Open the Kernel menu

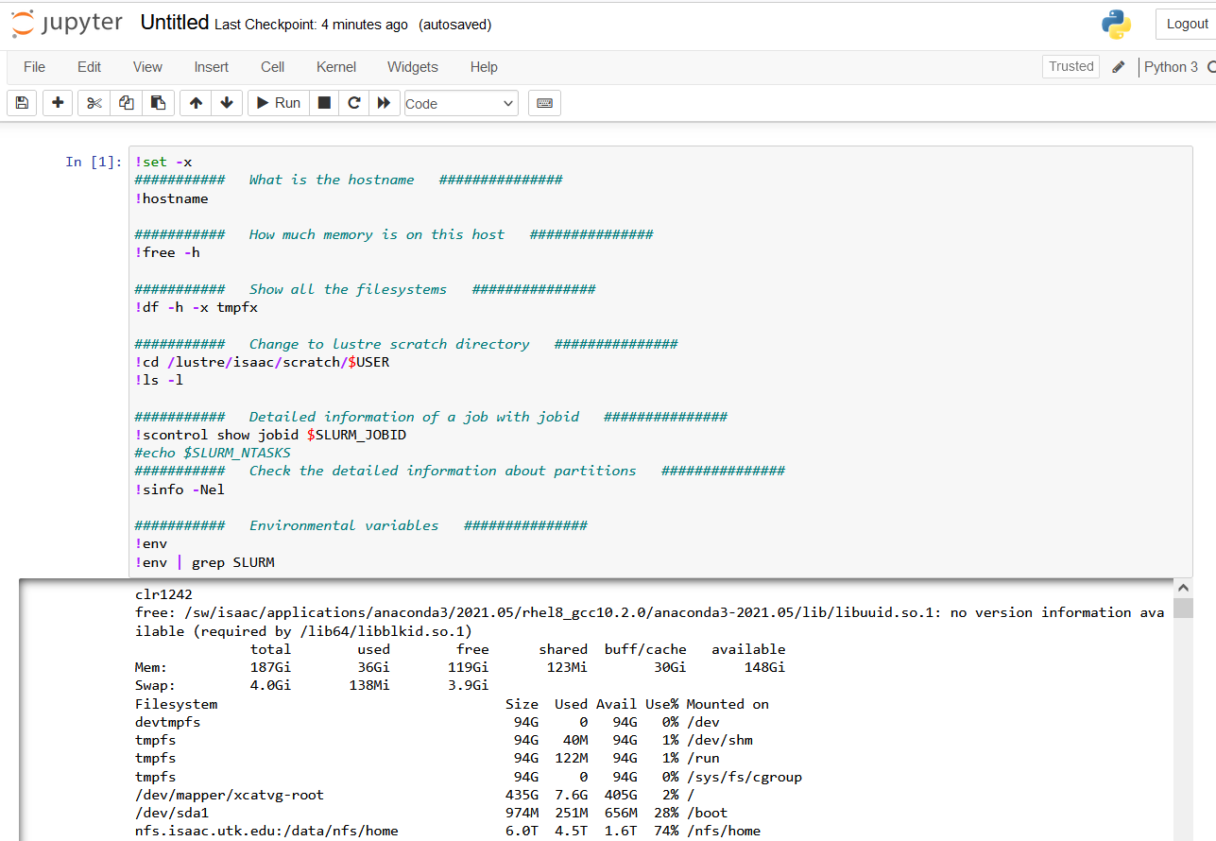(x=335, y=67)
